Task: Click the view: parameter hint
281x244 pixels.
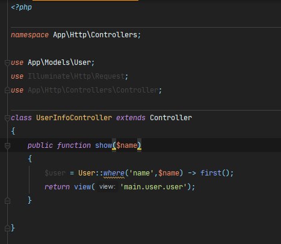Action: [107, 187]
